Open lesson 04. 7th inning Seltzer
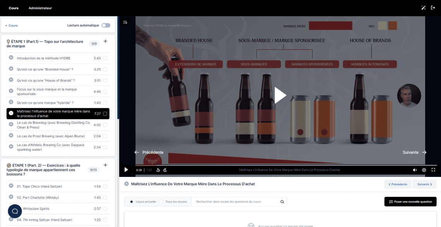 click(x=44, y=220)
